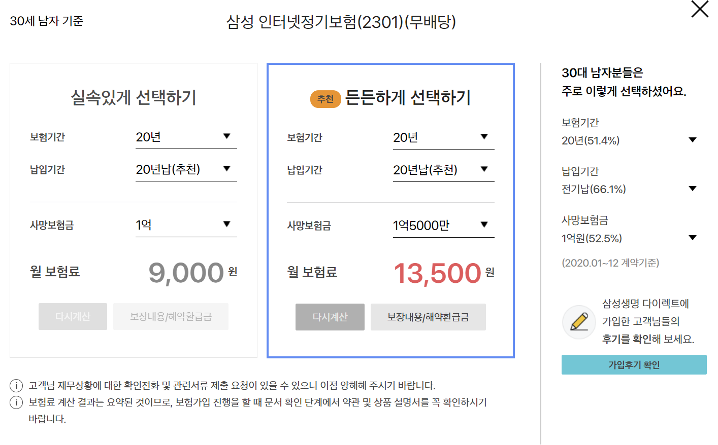
Task: Click the orange 추천 badge
Action: 325,99
